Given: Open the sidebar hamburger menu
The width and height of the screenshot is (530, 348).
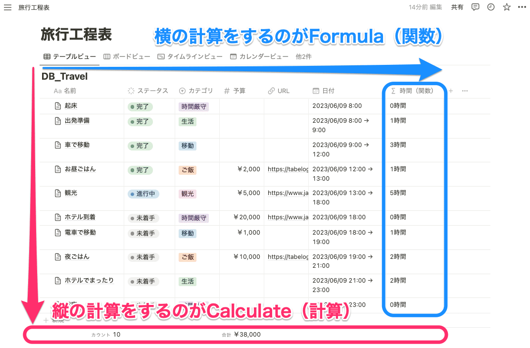Looking at the screenshot, I should (x=7, y=7).
